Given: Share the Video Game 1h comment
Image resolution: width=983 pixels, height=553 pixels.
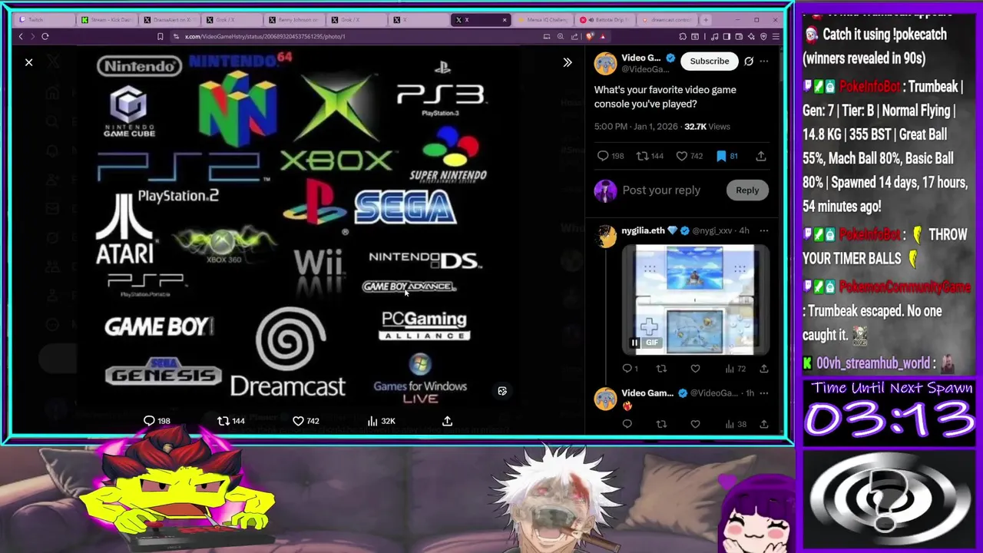Looking at the screenshot, I should pos(763,424).
